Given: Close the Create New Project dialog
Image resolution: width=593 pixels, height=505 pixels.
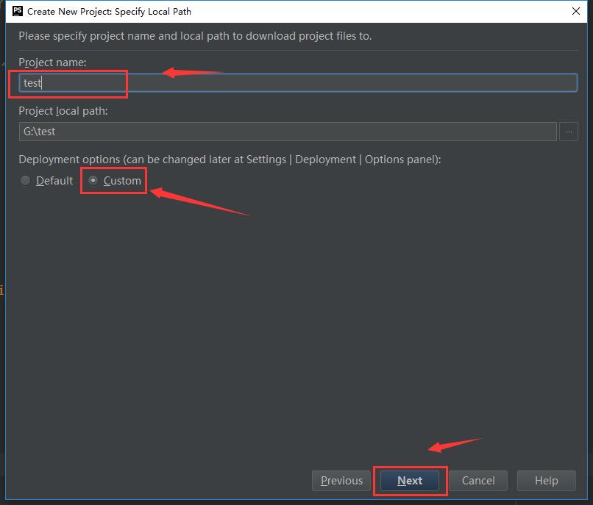Looking at the screenshot, I should pos(575,11).
